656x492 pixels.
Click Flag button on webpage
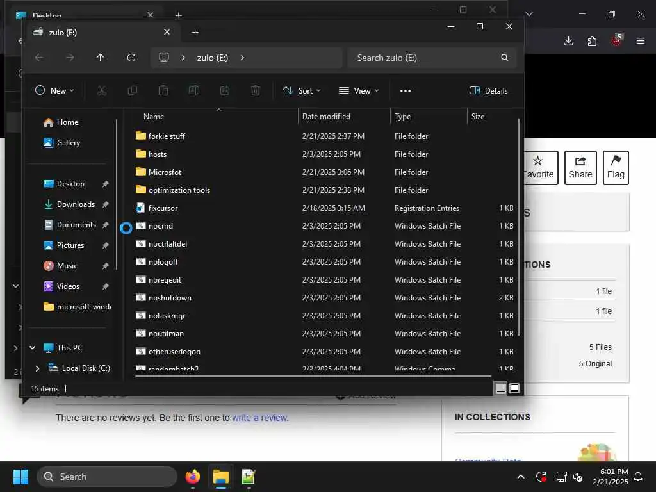click(x=616, y=168)
